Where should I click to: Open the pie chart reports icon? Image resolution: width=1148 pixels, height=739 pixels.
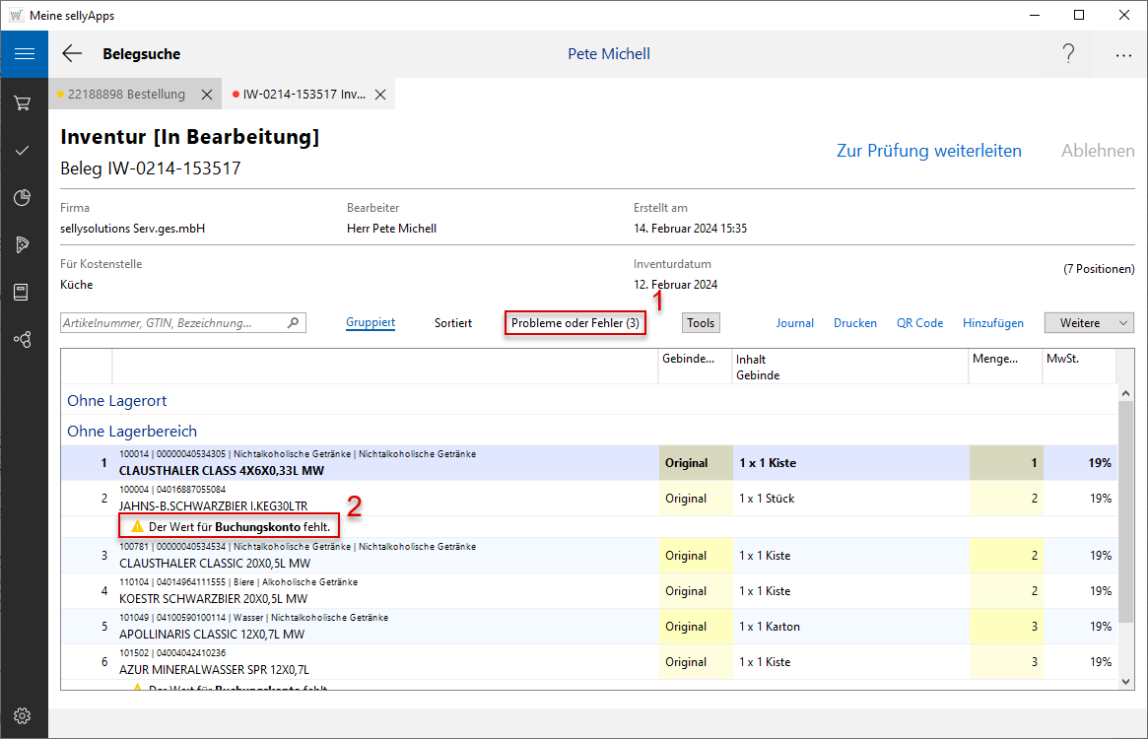(24, 197)
